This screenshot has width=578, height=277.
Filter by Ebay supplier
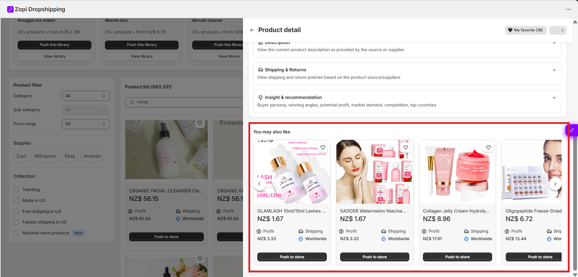point(70,156)
